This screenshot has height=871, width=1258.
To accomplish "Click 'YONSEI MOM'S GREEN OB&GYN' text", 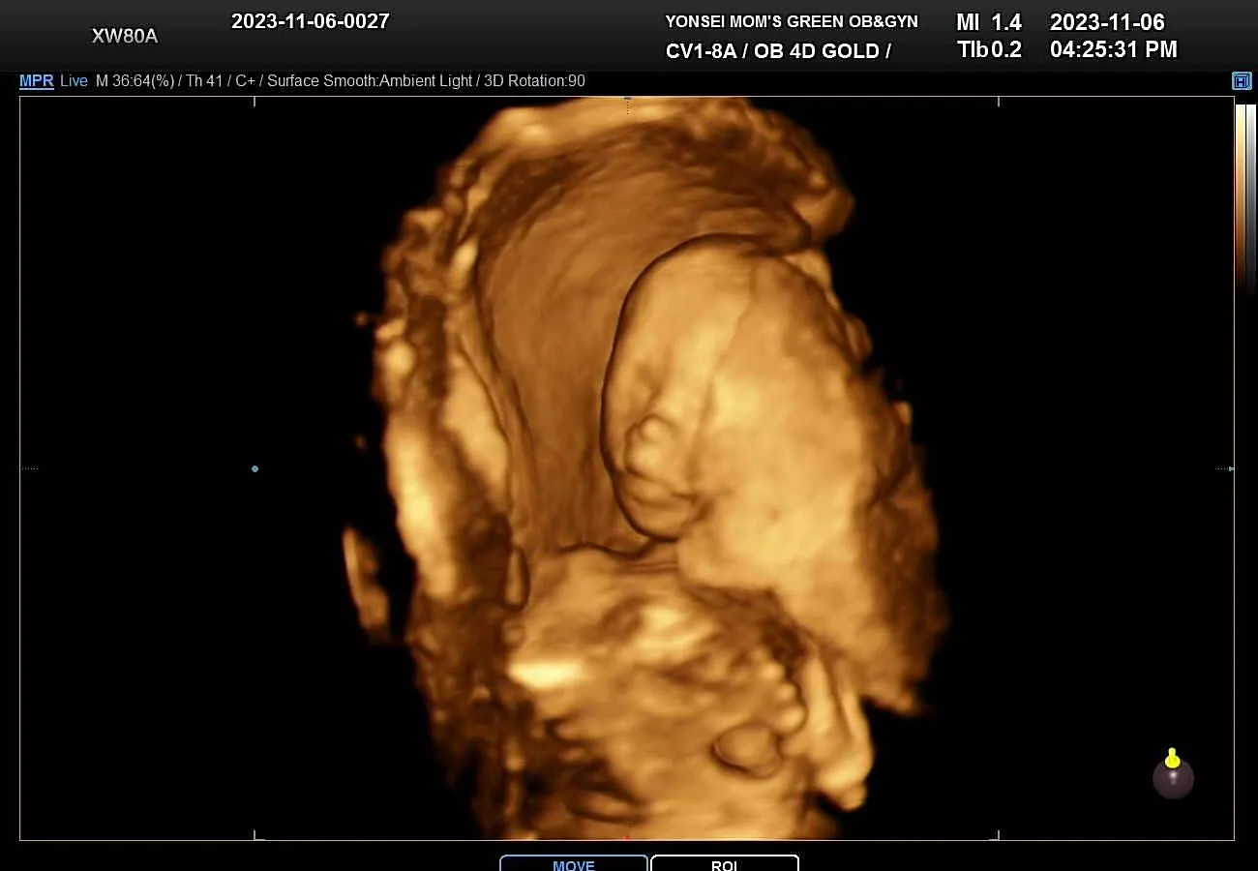I will (792, 21).
